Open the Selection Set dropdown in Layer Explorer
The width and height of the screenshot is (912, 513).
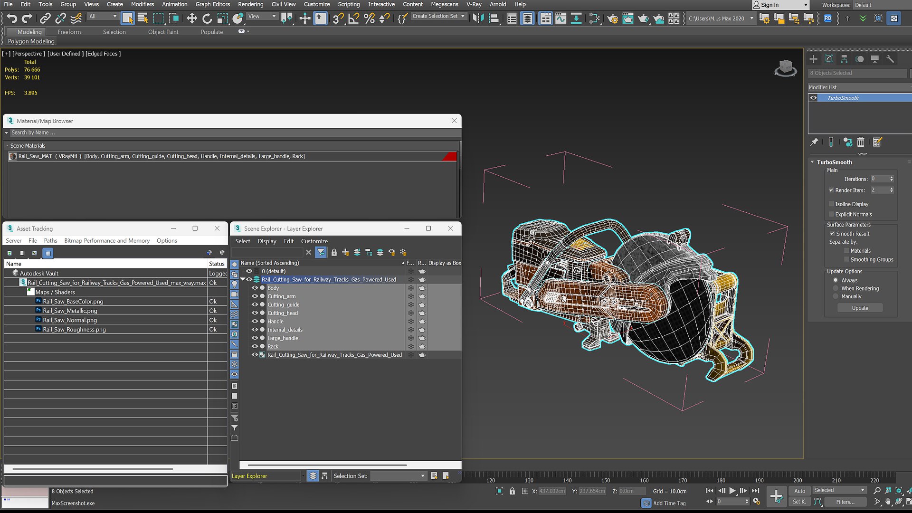click(398, 476)
